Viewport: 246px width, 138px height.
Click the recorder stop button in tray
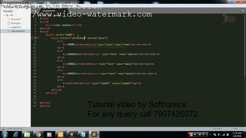pos(195,135)
